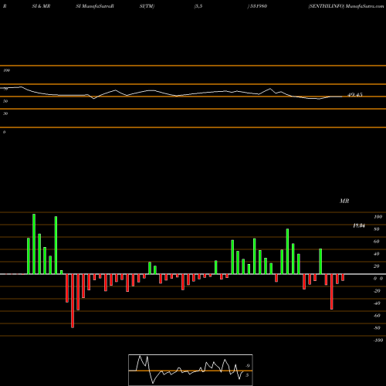Click the '-60' label on MR axis
This screenshot has height=386, width=386.
(x=377, y=316)
